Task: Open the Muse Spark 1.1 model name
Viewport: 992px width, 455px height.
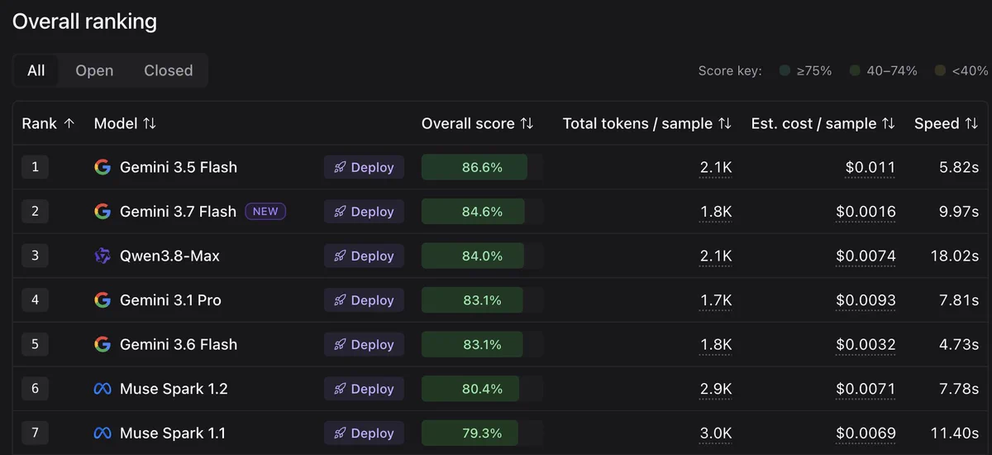Action: (173, 433)
